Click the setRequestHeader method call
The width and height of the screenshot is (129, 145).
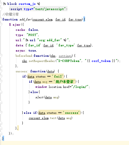pyautogui.click(x=42, y=61)
